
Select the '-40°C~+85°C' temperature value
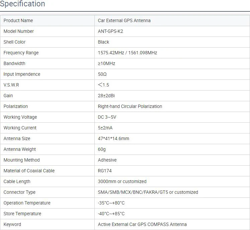[x=111, y=214]
